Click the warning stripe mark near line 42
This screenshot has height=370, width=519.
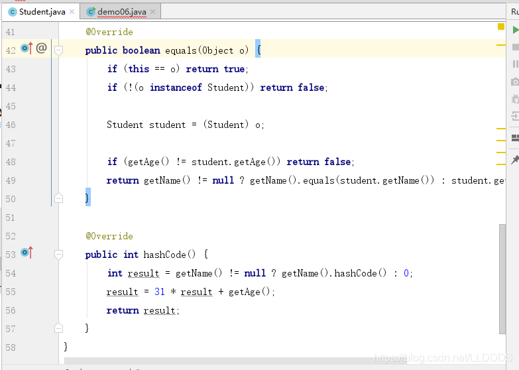(x=501, y=44)
